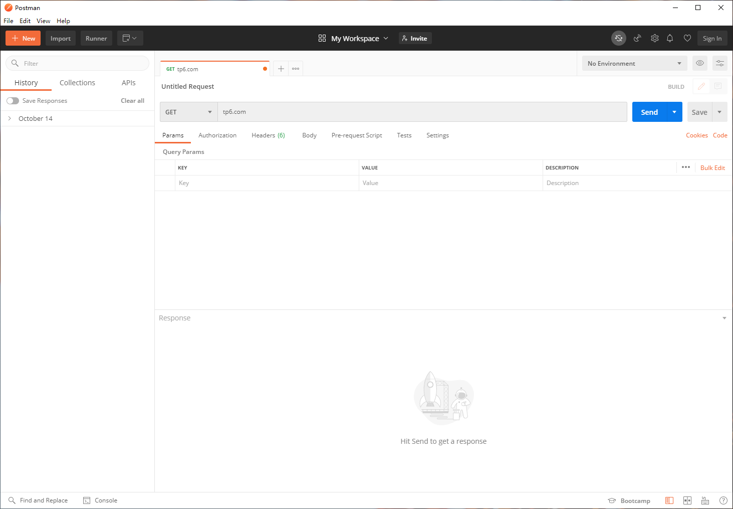733x509 pixels.
Task: Add a new request tab with plus icon
Action: pyautogui.click(x=281, y=69)
